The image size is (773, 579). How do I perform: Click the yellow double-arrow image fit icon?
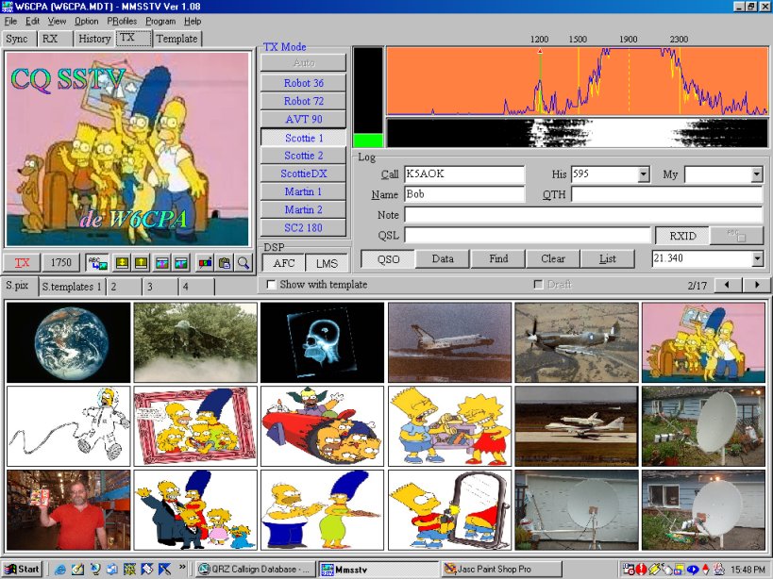[122, 263]
